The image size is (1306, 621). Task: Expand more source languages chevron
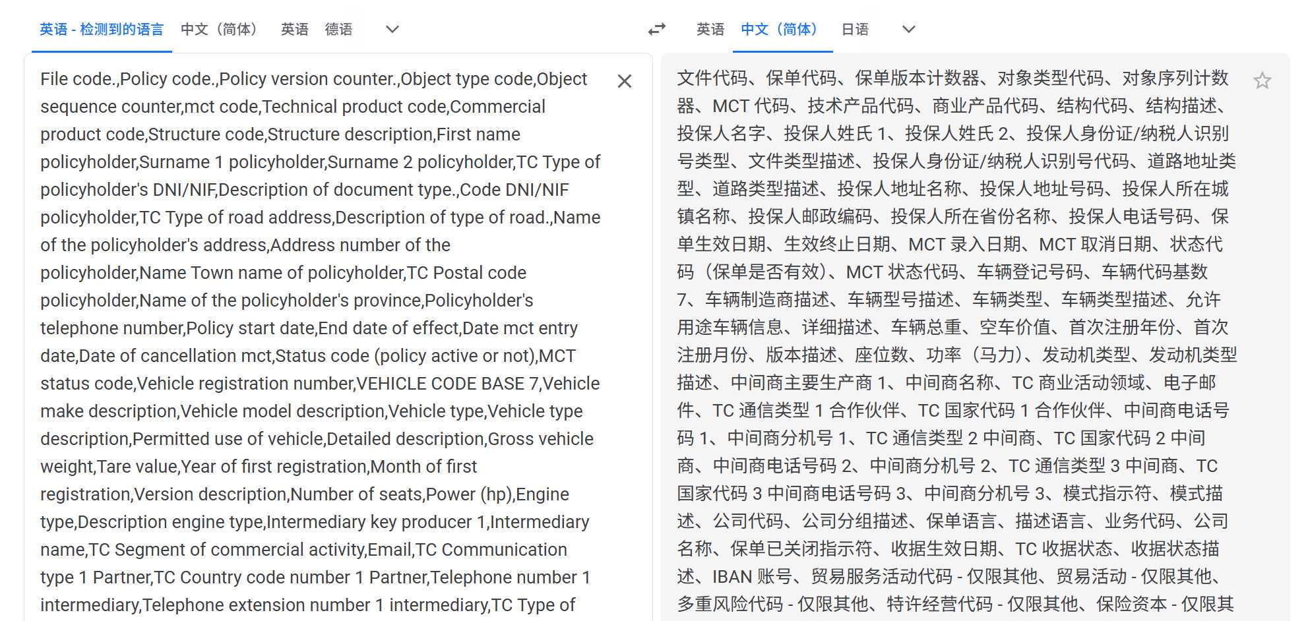392,29
